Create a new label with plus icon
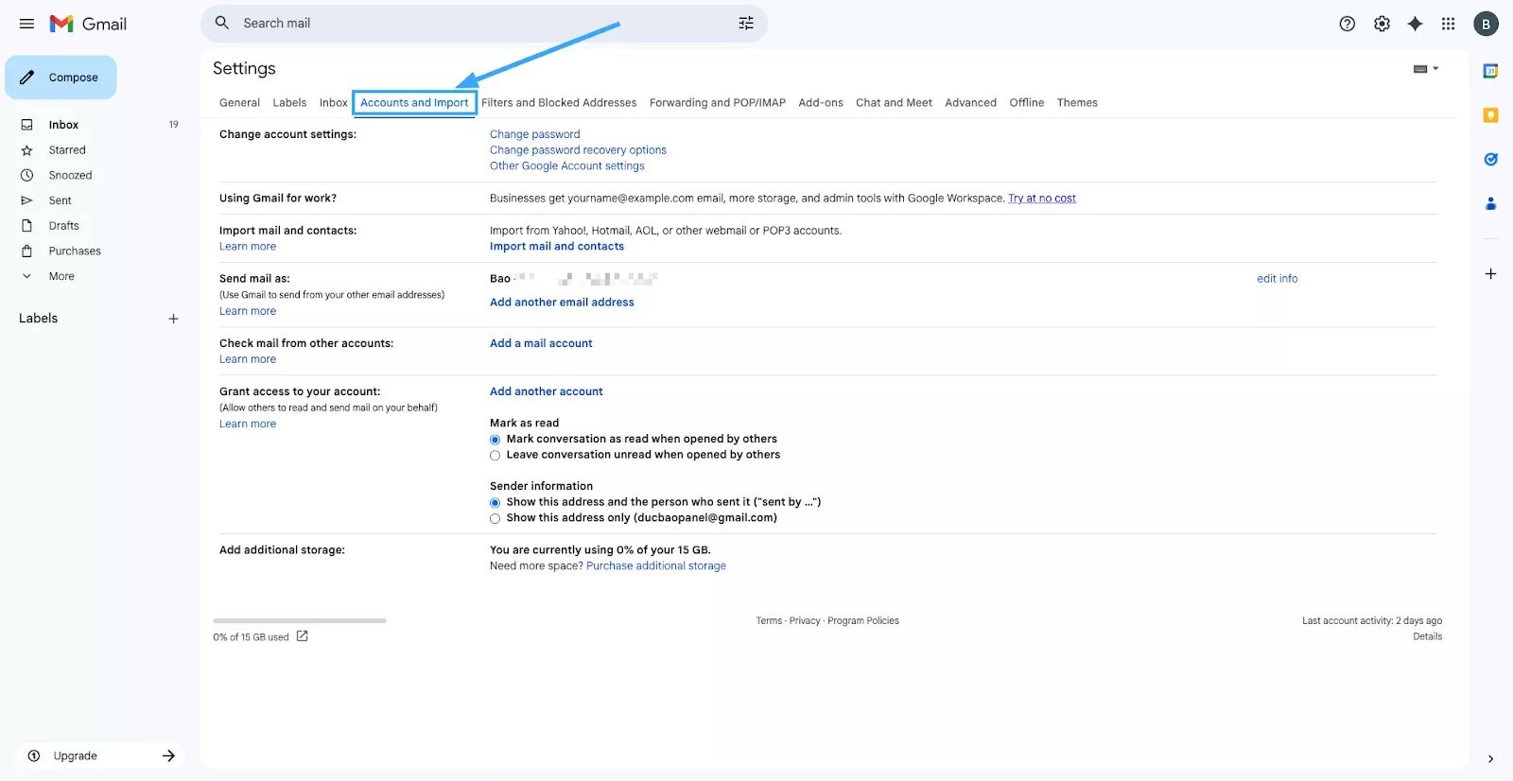1513x781 pixels. pos(173,319)
